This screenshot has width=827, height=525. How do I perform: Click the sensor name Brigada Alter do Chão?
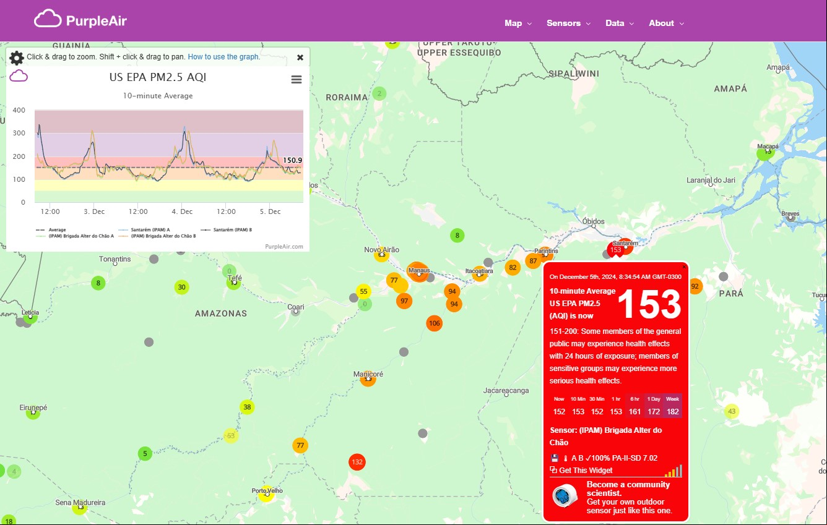605,436
